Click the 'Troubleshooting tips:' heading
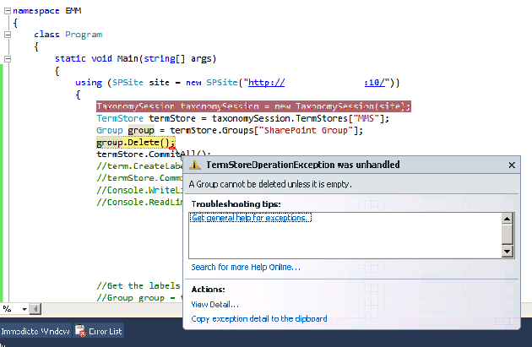 [236, 203]
